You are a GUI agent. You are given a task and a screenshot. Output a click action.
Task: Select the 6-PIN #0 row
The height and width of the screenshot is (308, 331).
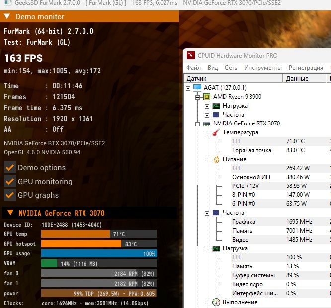coord(281,204)
